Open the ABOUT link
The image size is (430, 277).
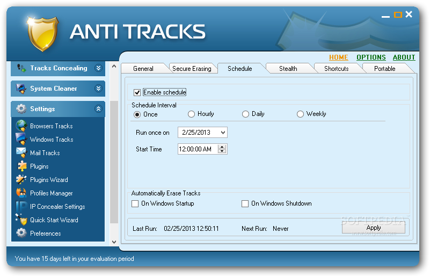(x=404, y=57)
